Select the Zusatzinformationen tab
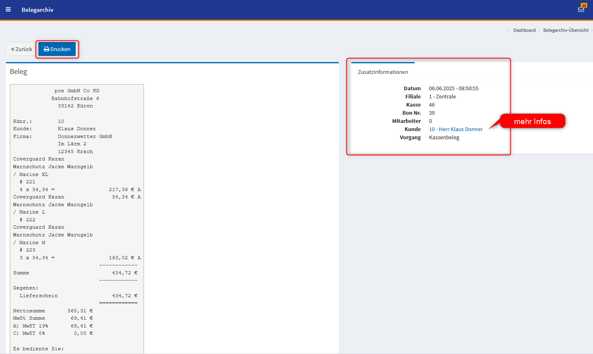Screen dimensions: 593x354 pyautogui.click(x=383, y=72)
